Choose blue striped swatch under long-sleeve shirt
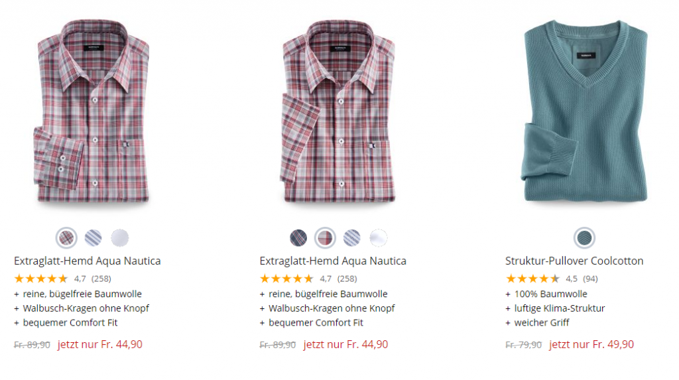The image size is (679, 380). tap(93, 237)
